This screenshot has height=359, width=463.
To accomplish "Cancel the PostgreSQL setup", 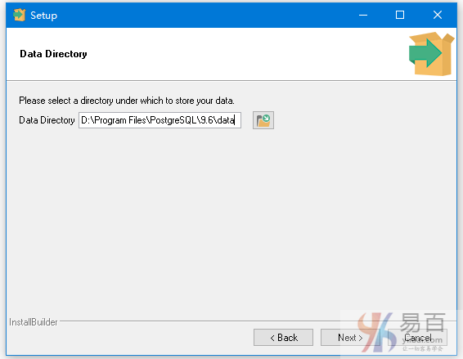I will (417, 337).
